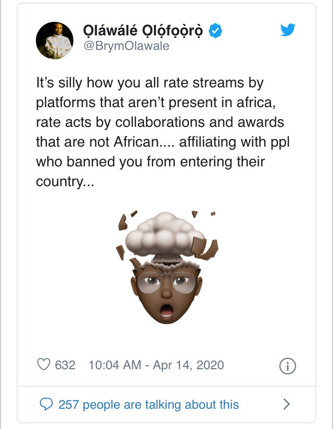
Task: Click the Twitter bird logo
Action: (x=287, y=30)
